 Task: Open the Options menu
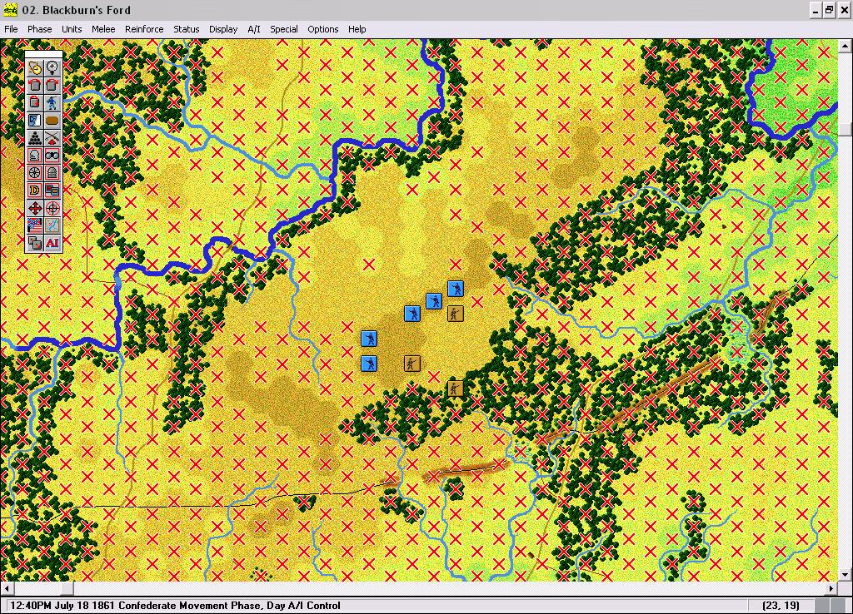pyautogui.click(x=322, y=29)
